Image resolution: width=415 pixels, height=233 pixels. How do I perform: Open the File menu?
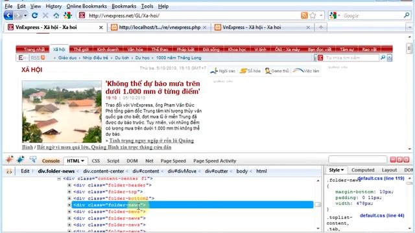pyautogui.click(x=8, y=6)
